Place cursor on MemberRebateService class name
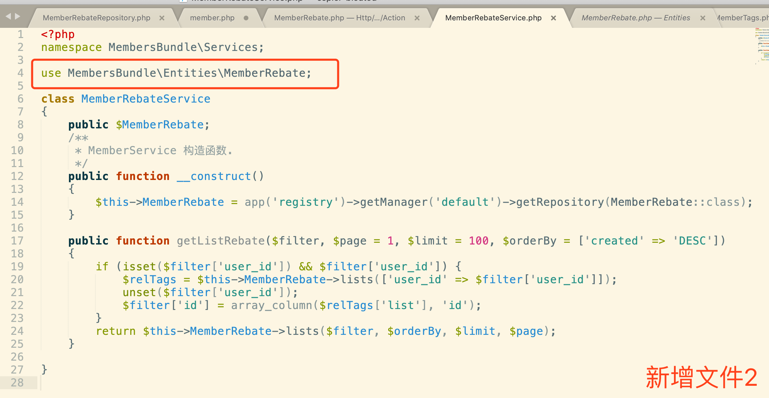Viewport: 769px width, 398px height. (146, 99)
